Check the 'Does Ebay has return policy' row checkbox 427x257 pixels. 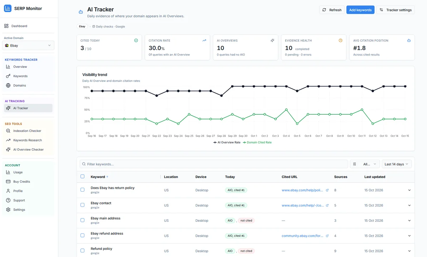coord(83,190)
